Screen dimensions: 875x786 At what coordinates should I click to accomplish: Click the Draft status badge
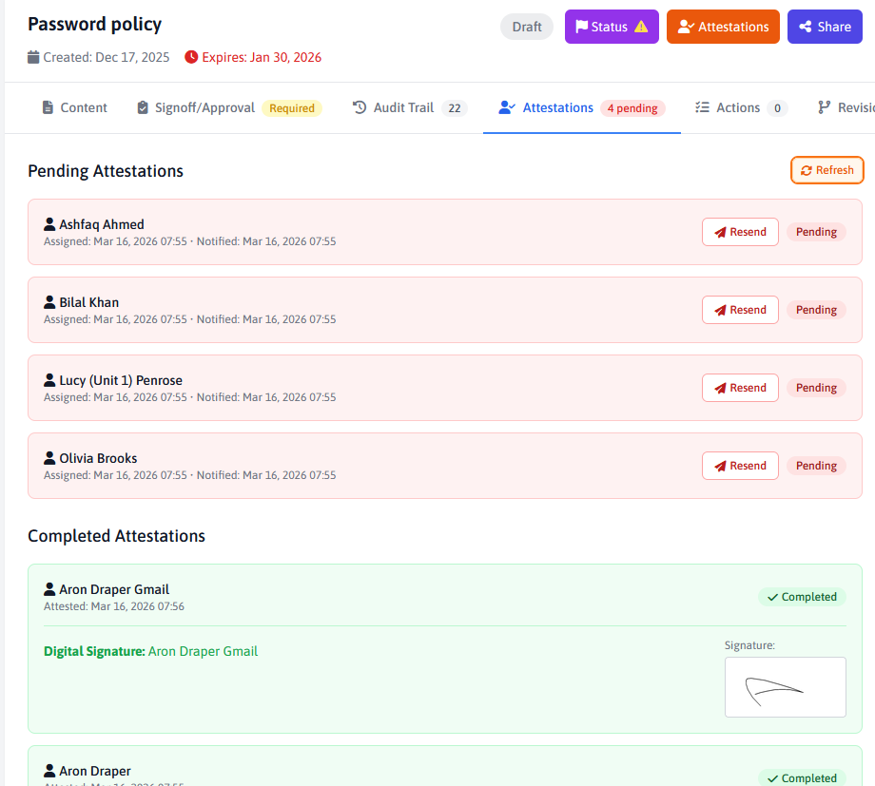coord(527,27)
